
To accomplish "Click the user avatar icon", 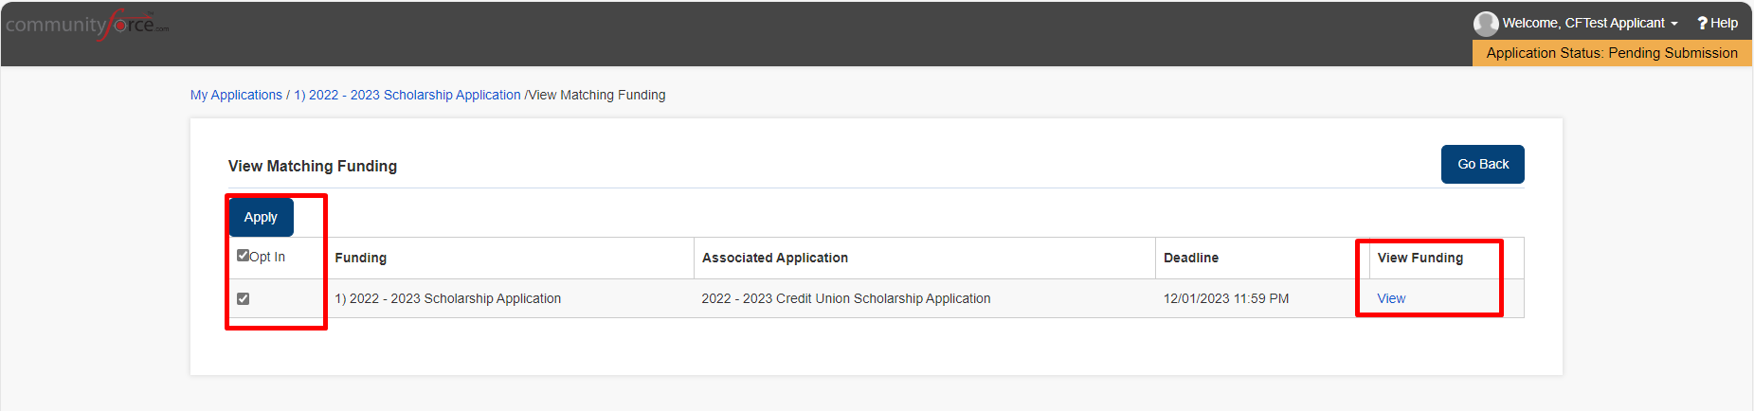I will [1486, 23].
